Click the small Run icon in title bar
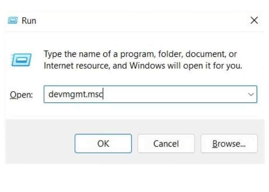 point(13,21)
